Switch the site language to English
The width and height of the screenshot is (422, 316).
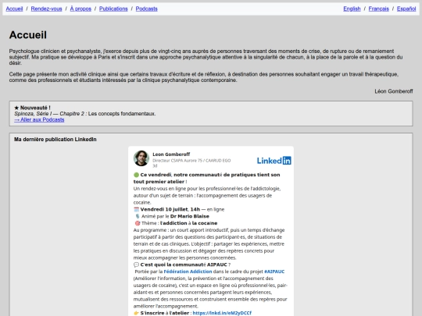click(352, 9)
